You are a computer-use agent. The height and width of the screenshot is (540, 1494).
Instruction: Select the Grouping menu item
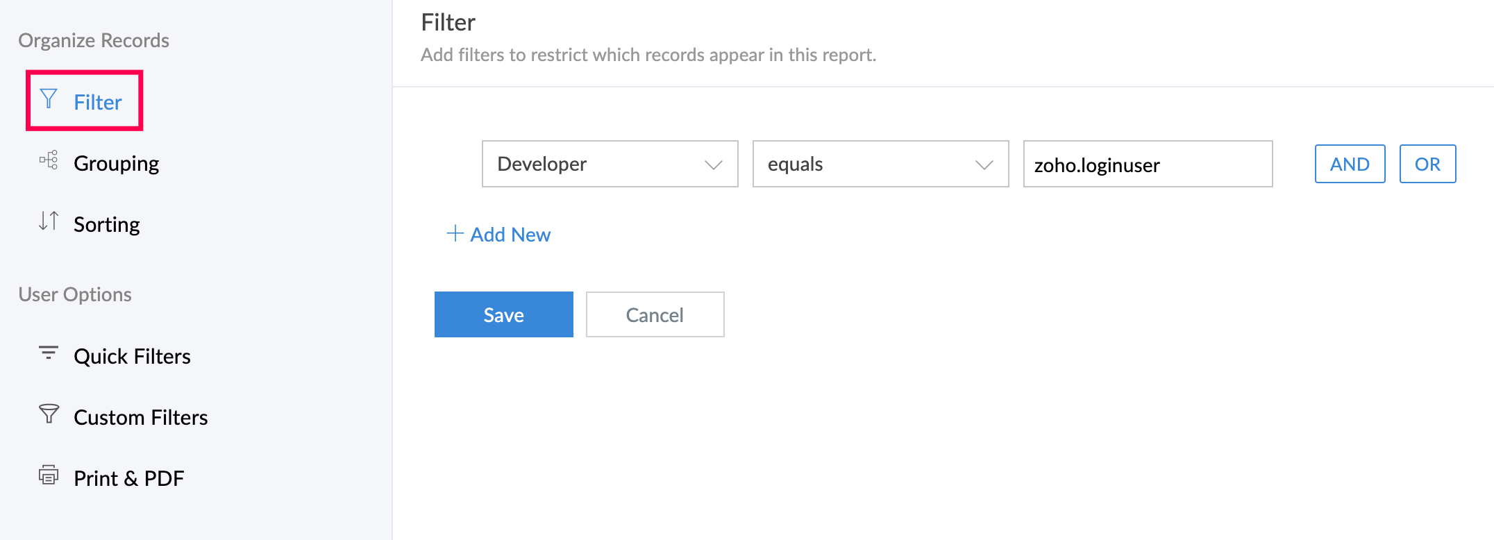point(116,164)
